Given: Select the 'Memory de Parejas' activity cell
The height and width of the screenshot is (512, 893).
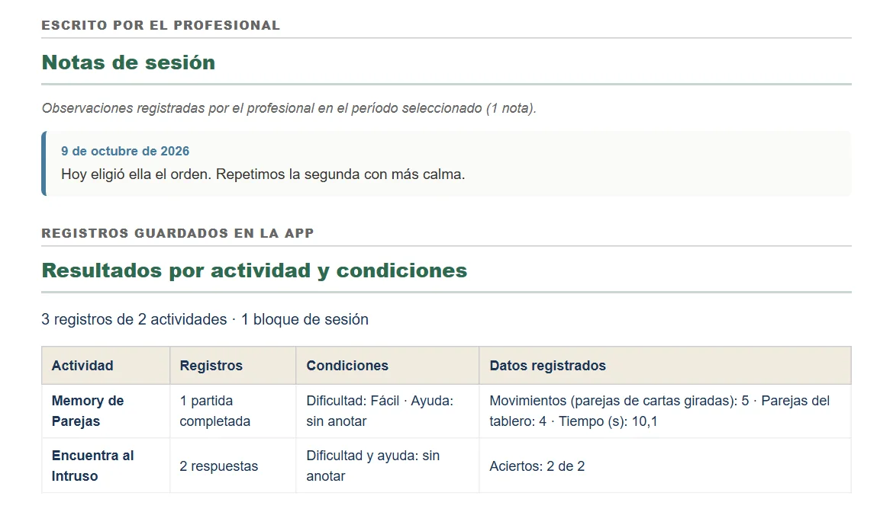Looking at the screenshot, I should [x=106, y=411].
